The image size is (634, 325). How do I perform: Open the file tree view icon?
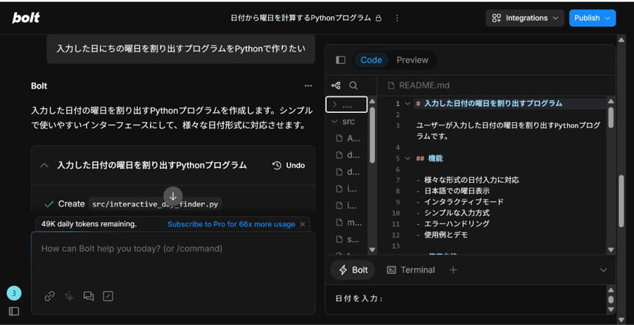(336, 85)
